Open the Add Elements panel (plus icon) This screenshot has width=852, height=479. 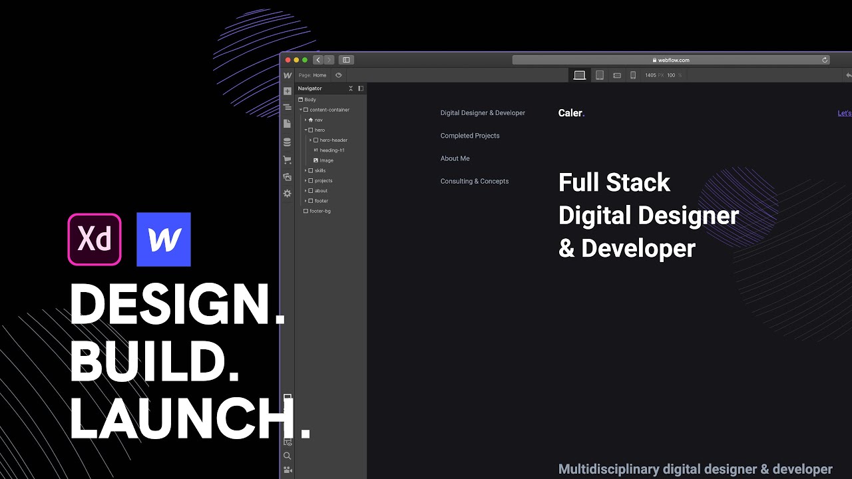pos(288,91)
